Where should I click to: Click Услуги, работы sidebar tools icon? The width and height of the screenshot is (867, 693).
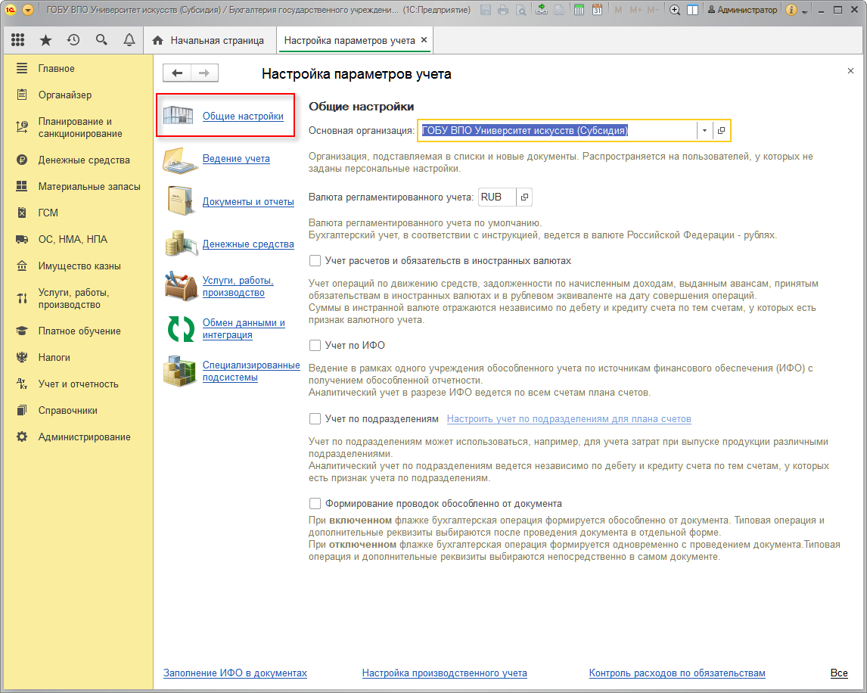click(22, 299)
